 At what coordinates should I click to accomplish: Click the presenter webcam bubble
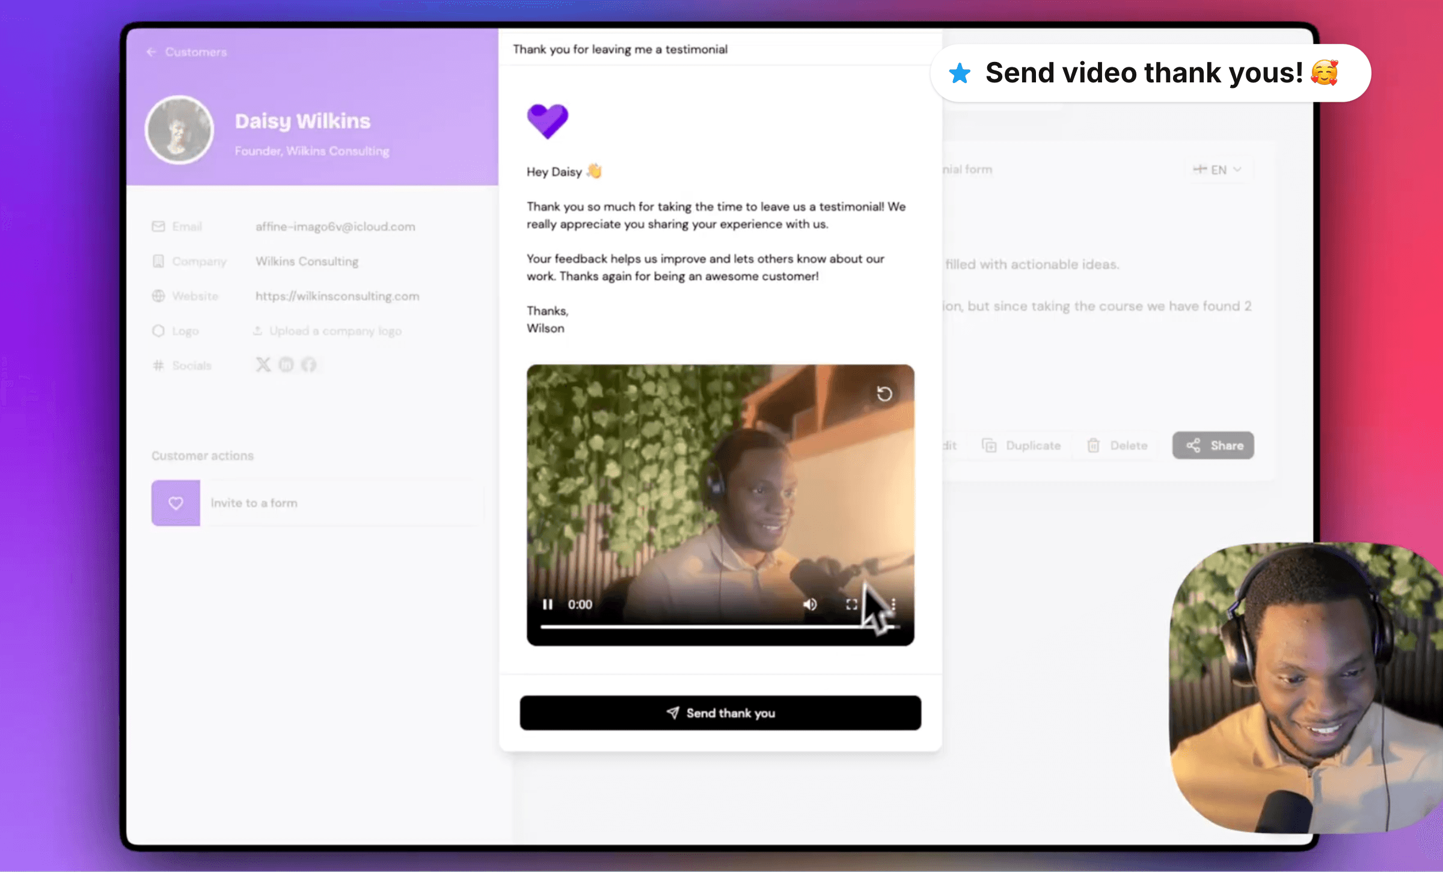tap(1306, 688)
